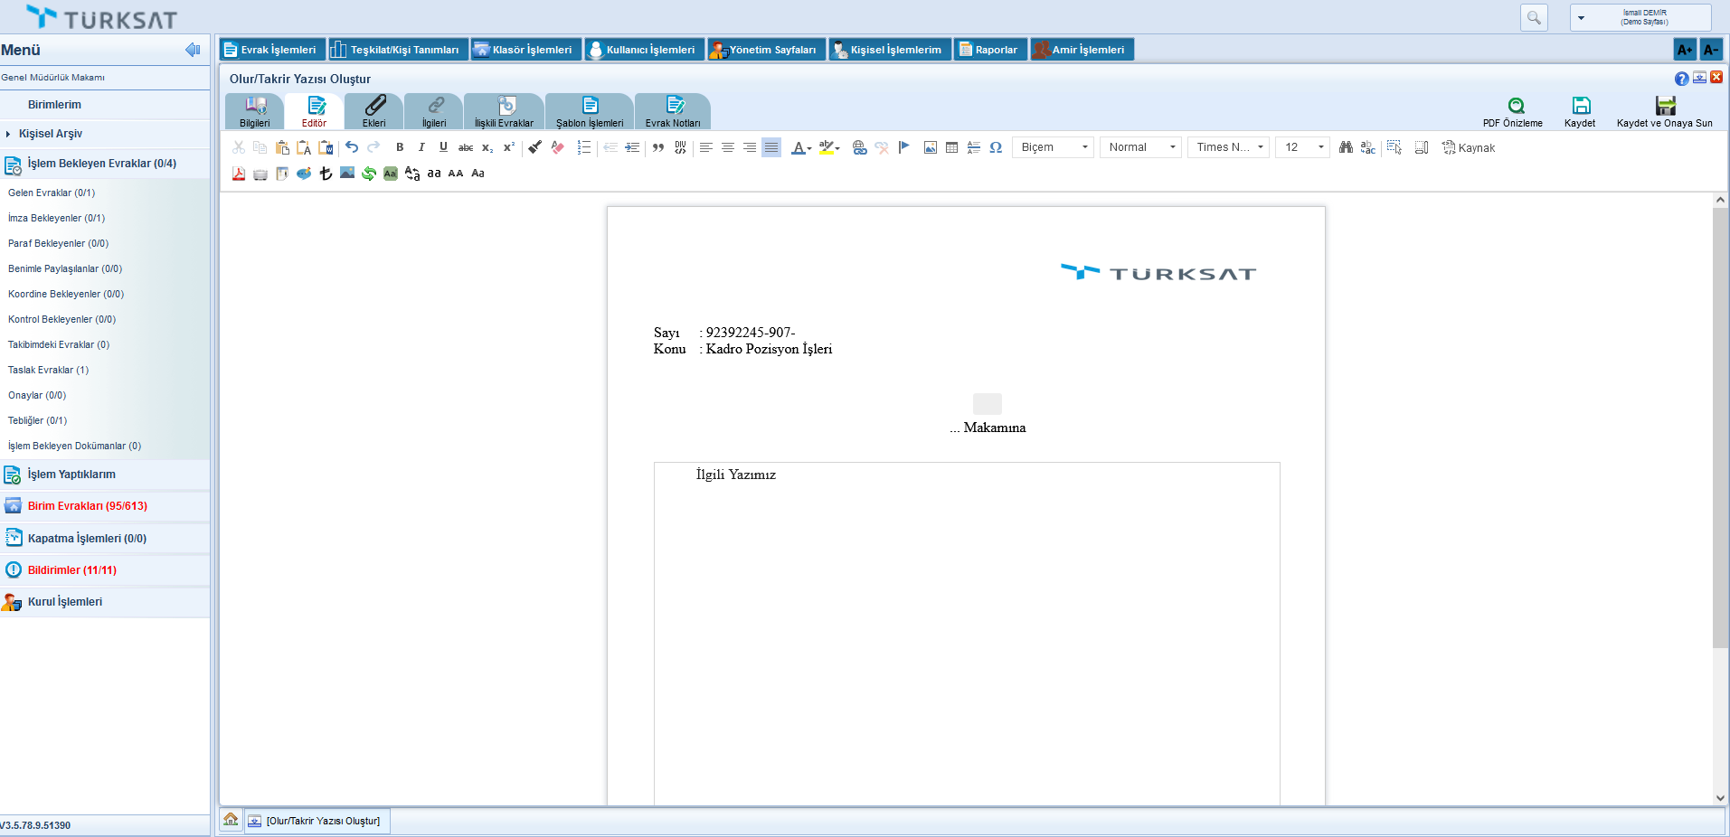
Task: Toggle bold formatting
Action: click(400, 147)
